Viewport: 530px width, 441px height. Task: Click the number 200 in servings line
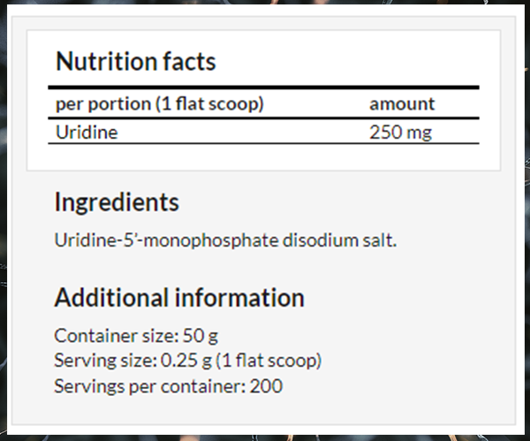(266, 386)
